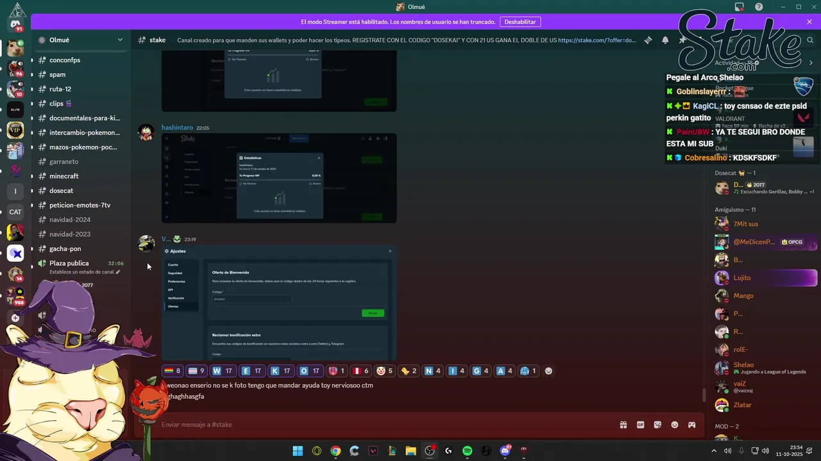Show hidden system tray icons chevron
Screen dimensions: 821x461
[x=714, y=451]
